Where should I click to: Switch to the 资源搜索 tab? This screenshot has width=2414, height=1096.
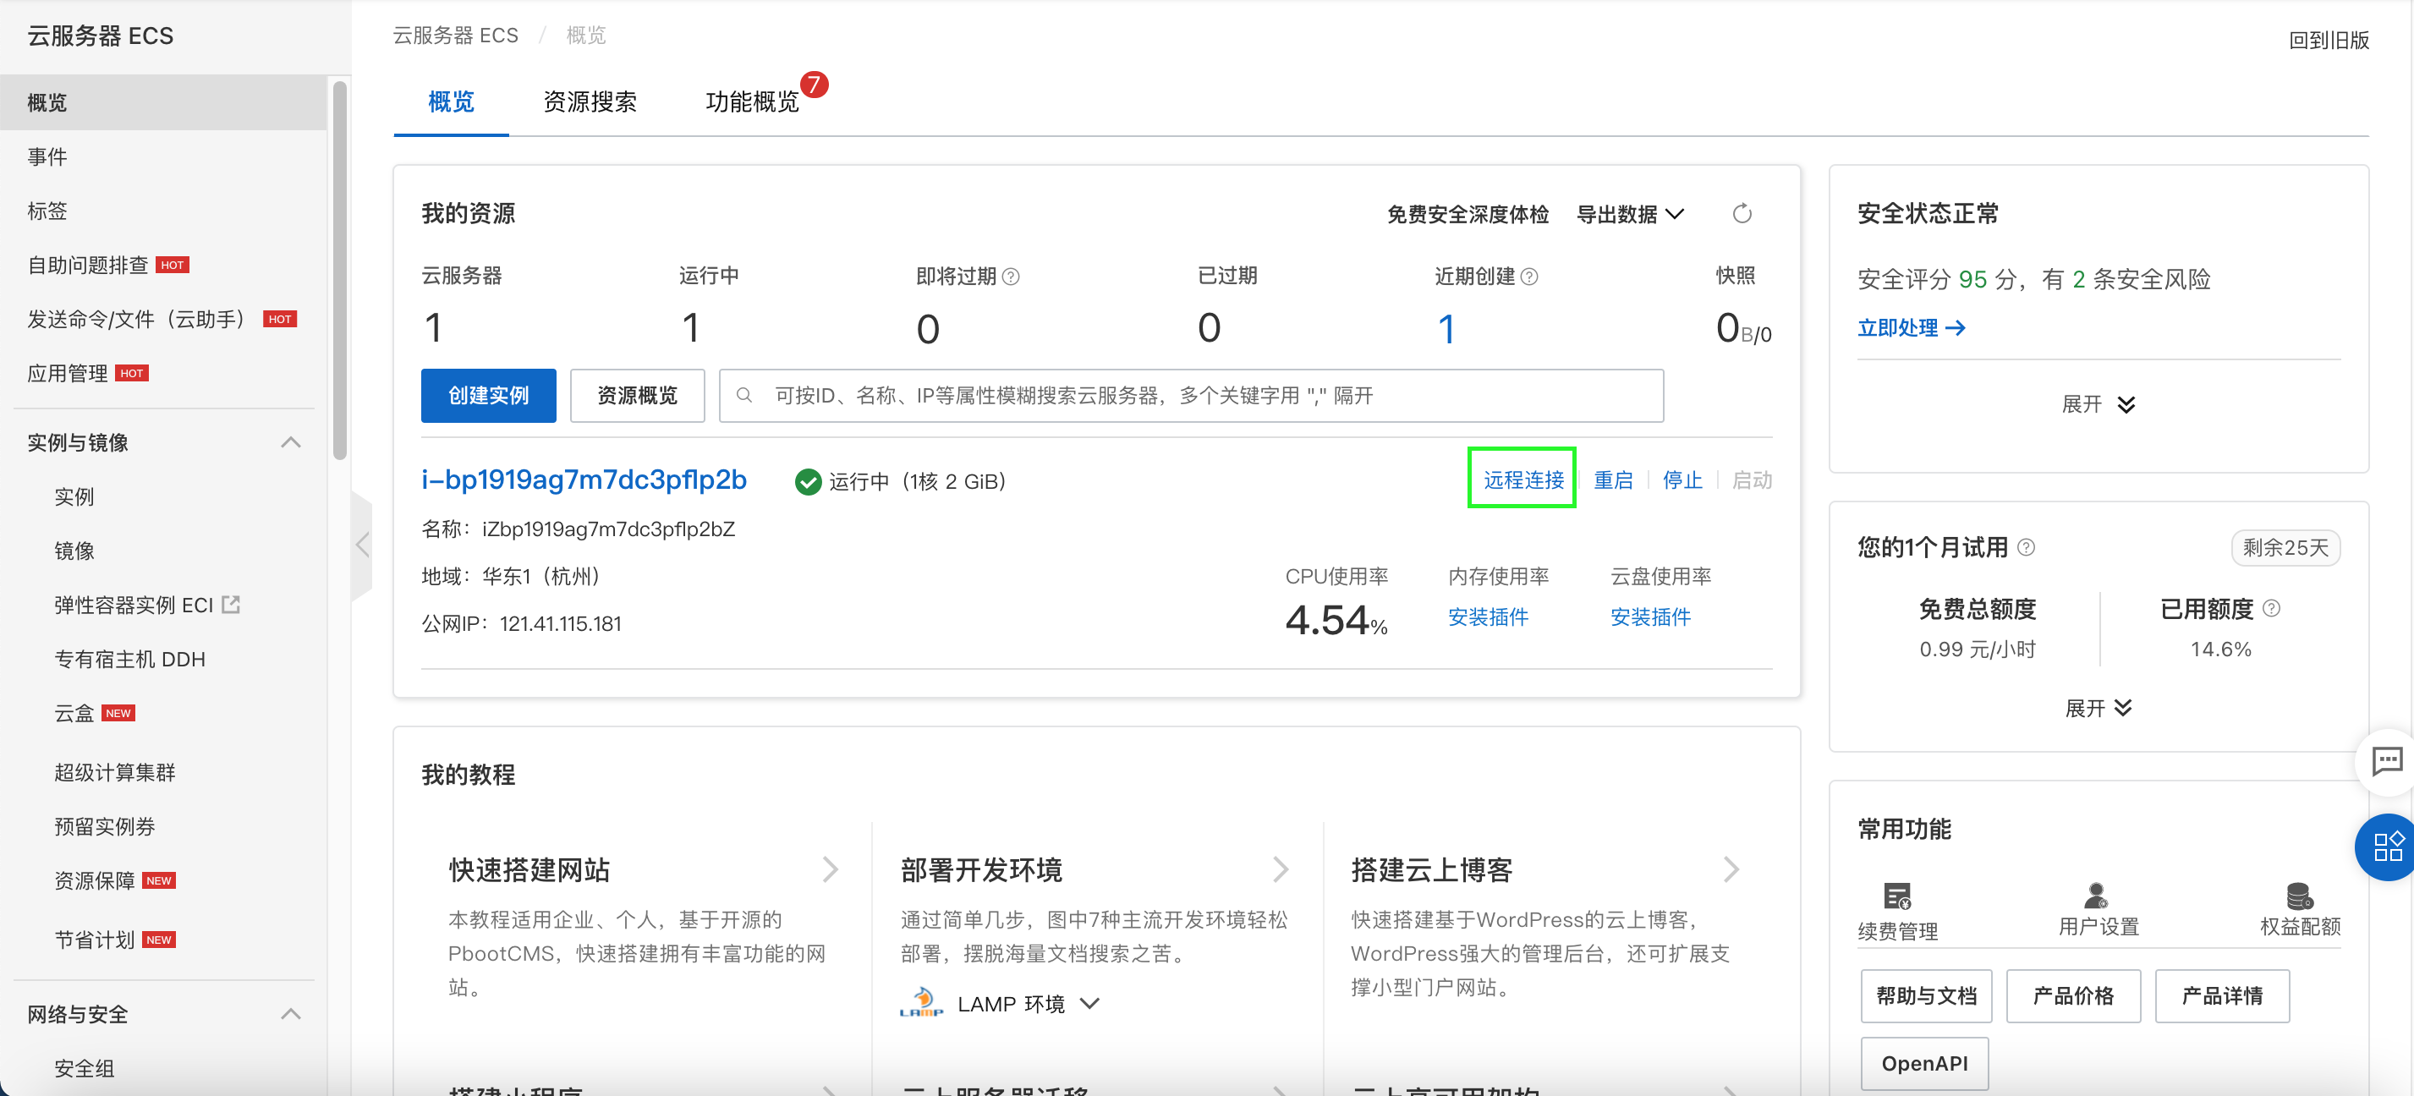pos(590,101)
